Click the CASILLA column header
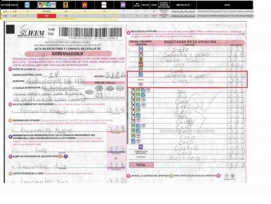The width and height of the screenshot is (271, 204). (x=14, y=5)
